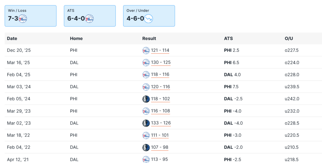
Task: Click Mavericks logo beside 133 - 126 result
Action: tap(146, 123)
